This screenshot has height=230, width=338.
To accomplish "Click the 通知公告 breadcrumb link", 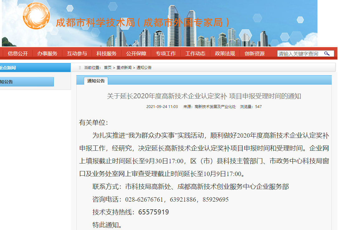I will tap(144, 68).
